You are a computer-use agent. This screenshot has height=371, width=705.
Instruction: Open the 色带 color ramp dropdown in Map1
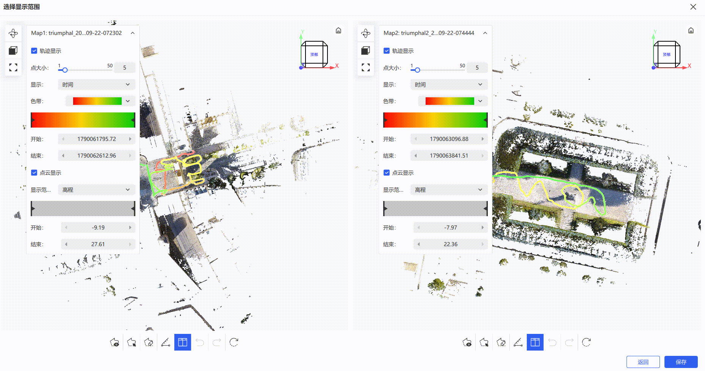point(100,101)
